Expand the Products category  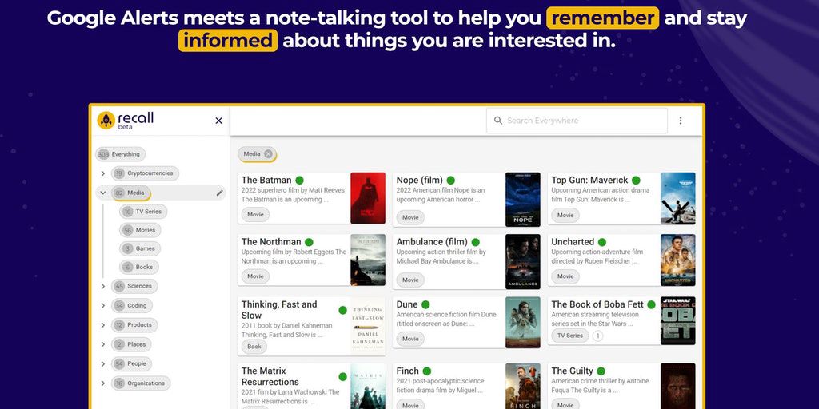coord(103,325)
